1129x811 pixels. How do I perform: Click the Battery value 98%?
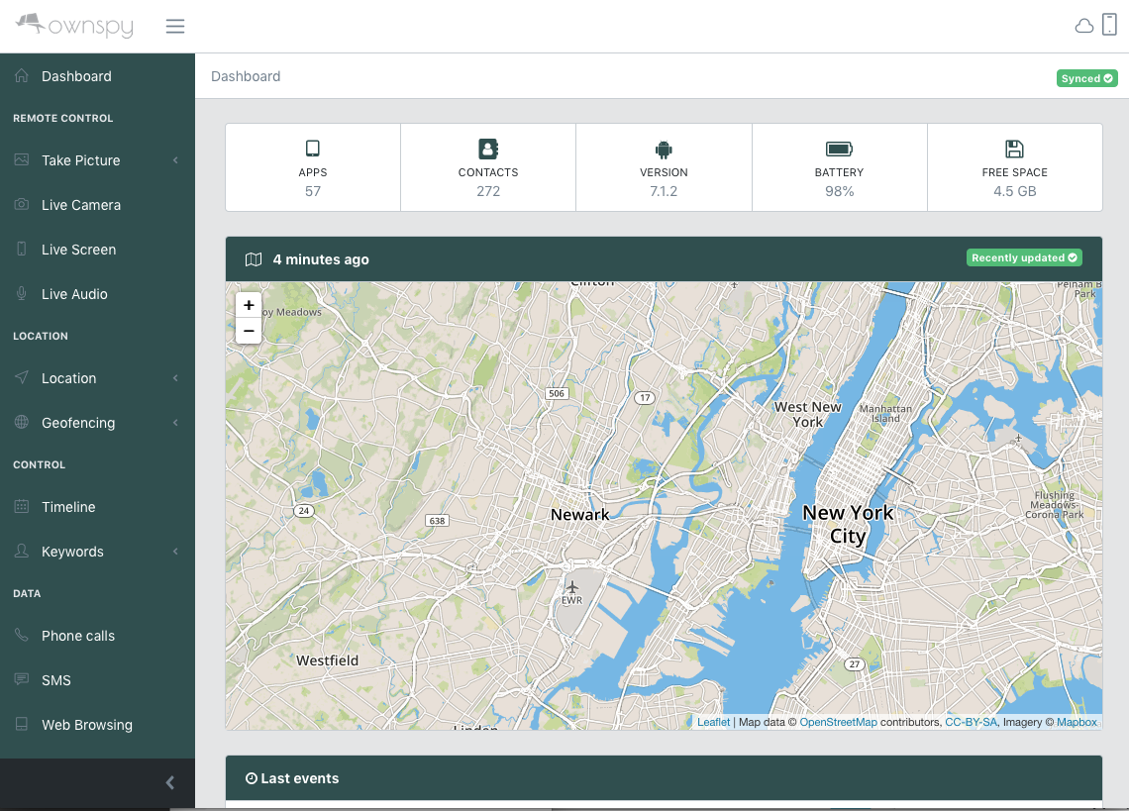(840, 191)
